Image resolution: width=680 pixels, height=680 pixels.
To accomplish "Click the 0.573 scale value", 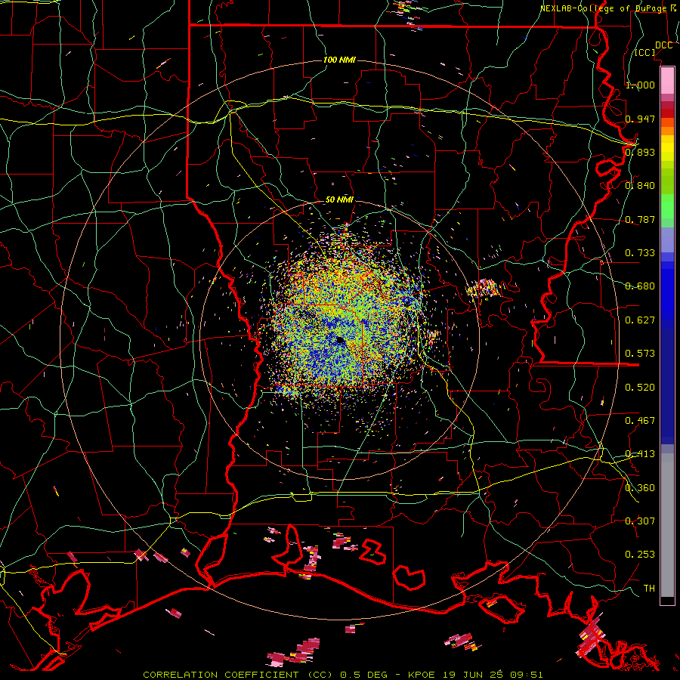I will click(640, 353).
